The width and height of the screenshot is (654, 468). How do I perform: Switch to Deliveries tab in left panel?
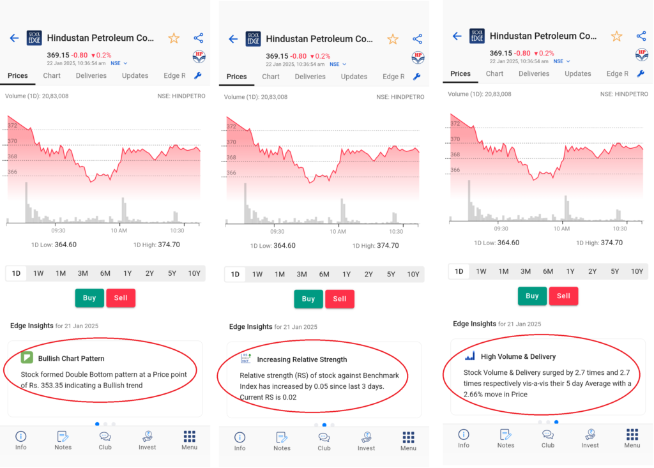click(91, 75)
